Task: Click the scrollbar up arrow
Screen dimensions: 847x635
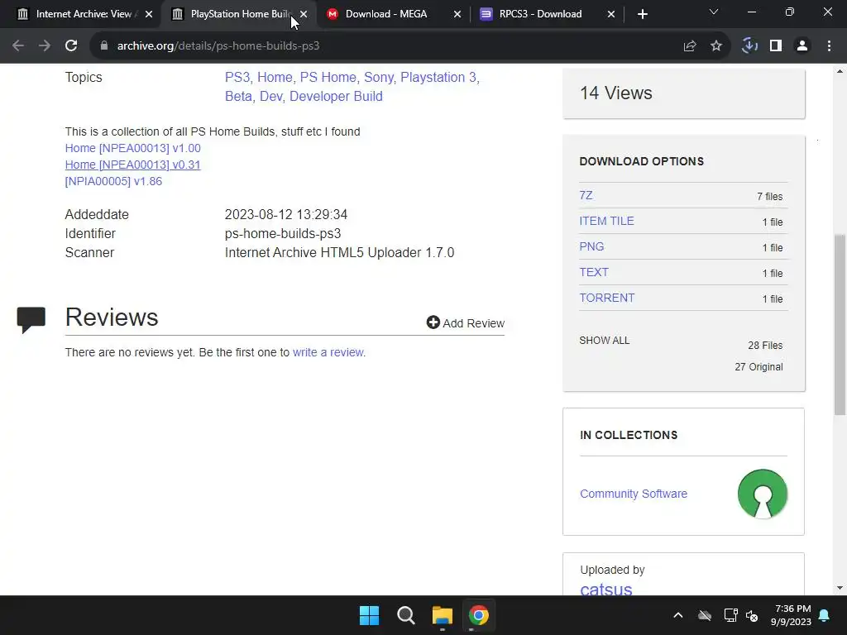Action: coord(840,71)
